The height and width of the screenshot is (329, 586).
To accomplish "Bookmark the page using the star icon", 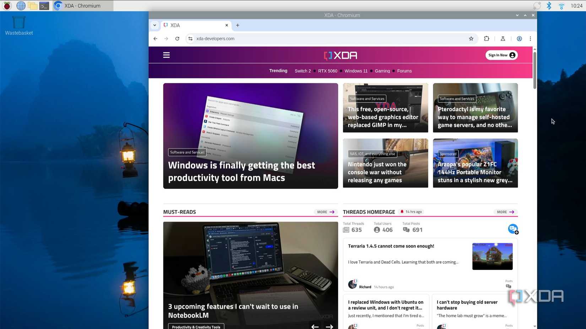I will (x=471, y=38).
